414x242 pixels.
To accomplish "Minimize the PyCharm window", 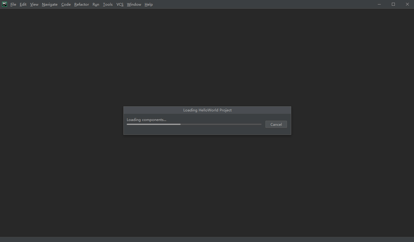I will (379, 4).
